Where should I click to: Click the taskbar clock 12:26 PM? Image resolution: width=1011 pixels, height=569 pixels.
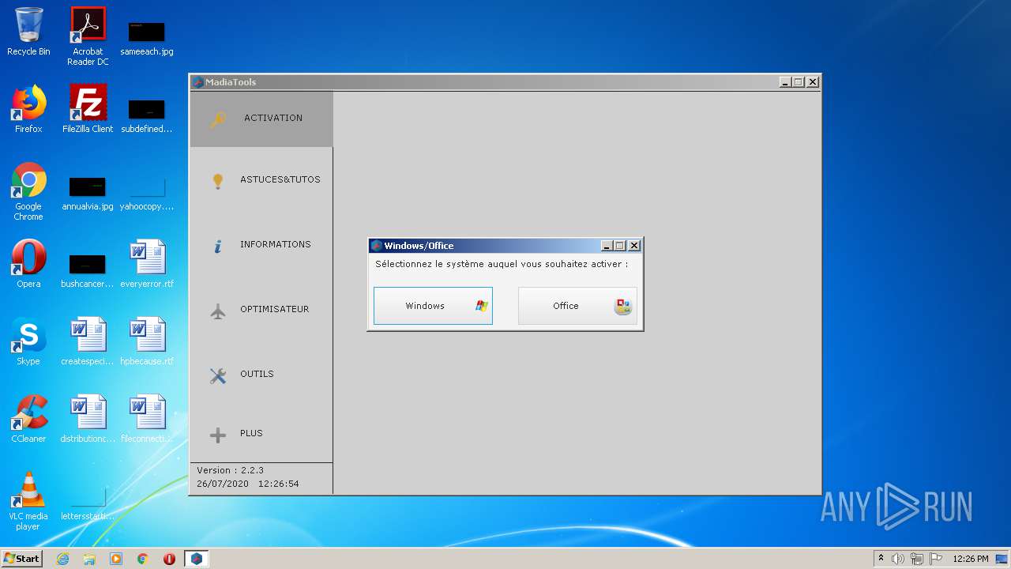pyautogui.click(x=971, y=559)
